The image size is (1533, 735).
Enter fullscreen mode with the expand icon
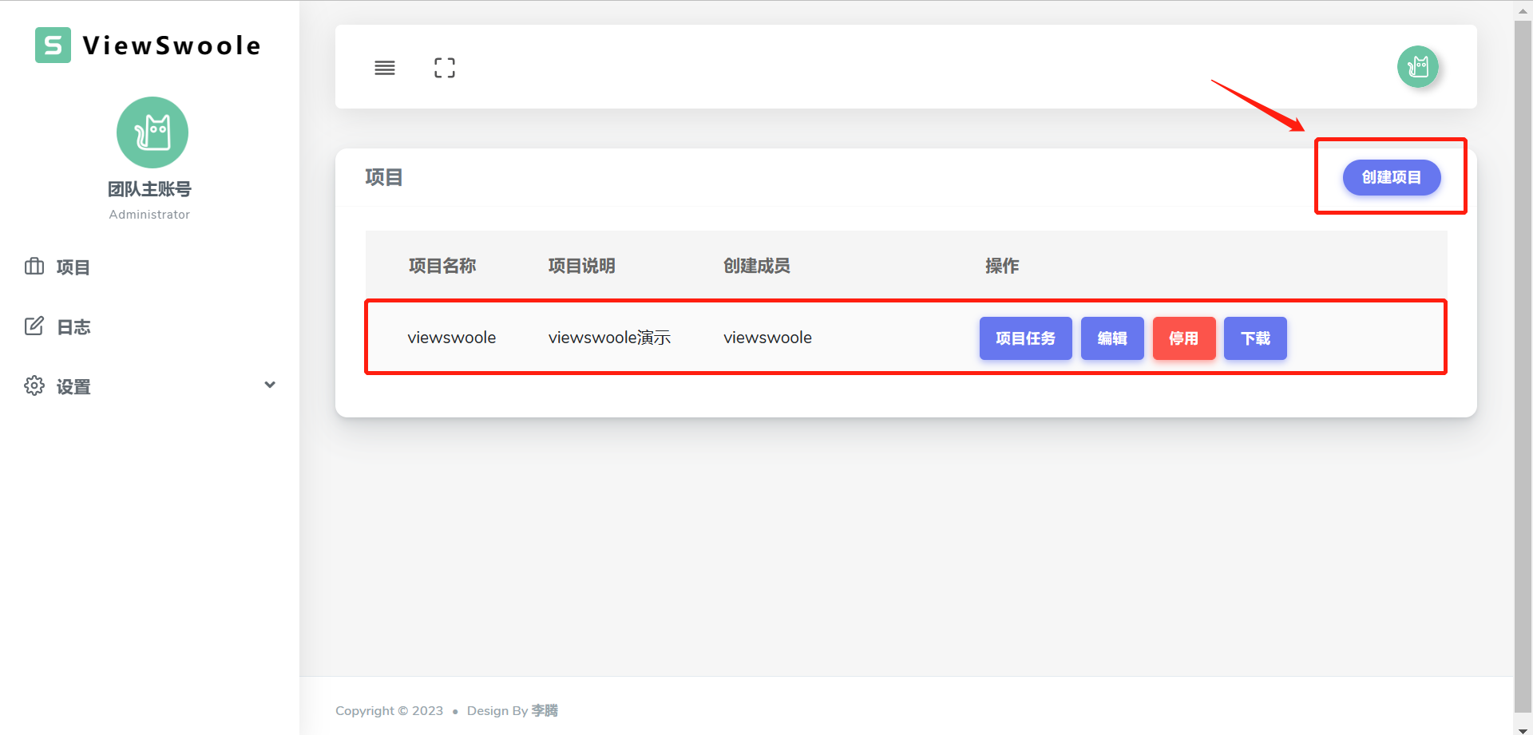click(x=445, y=68)
